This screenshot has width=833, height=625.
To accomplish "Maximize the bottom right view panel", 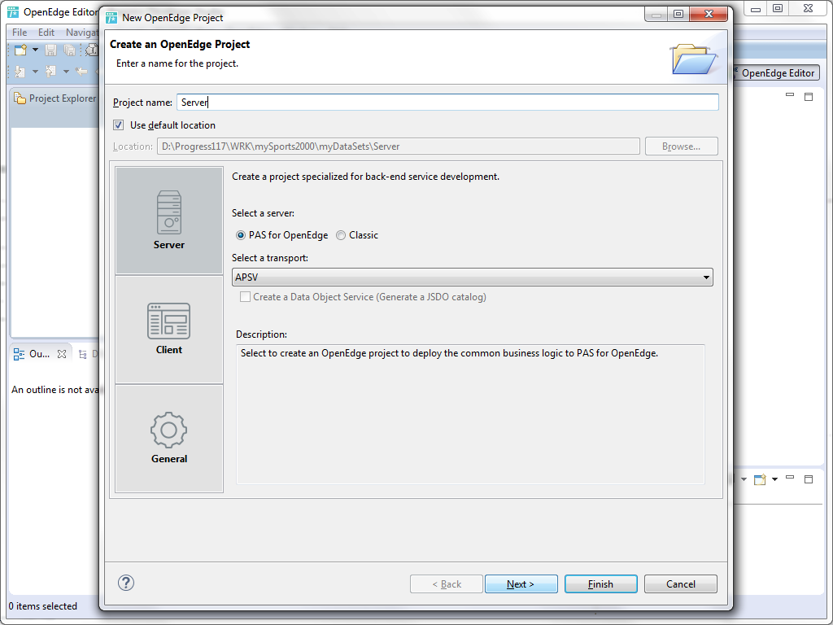I will 809,479.
